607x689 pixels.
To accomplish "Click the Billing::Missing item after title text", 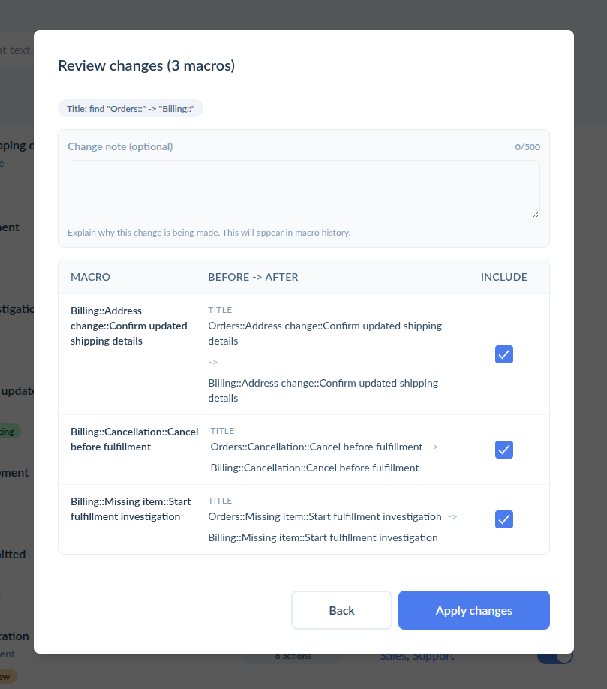I will [x=323, y=538].
